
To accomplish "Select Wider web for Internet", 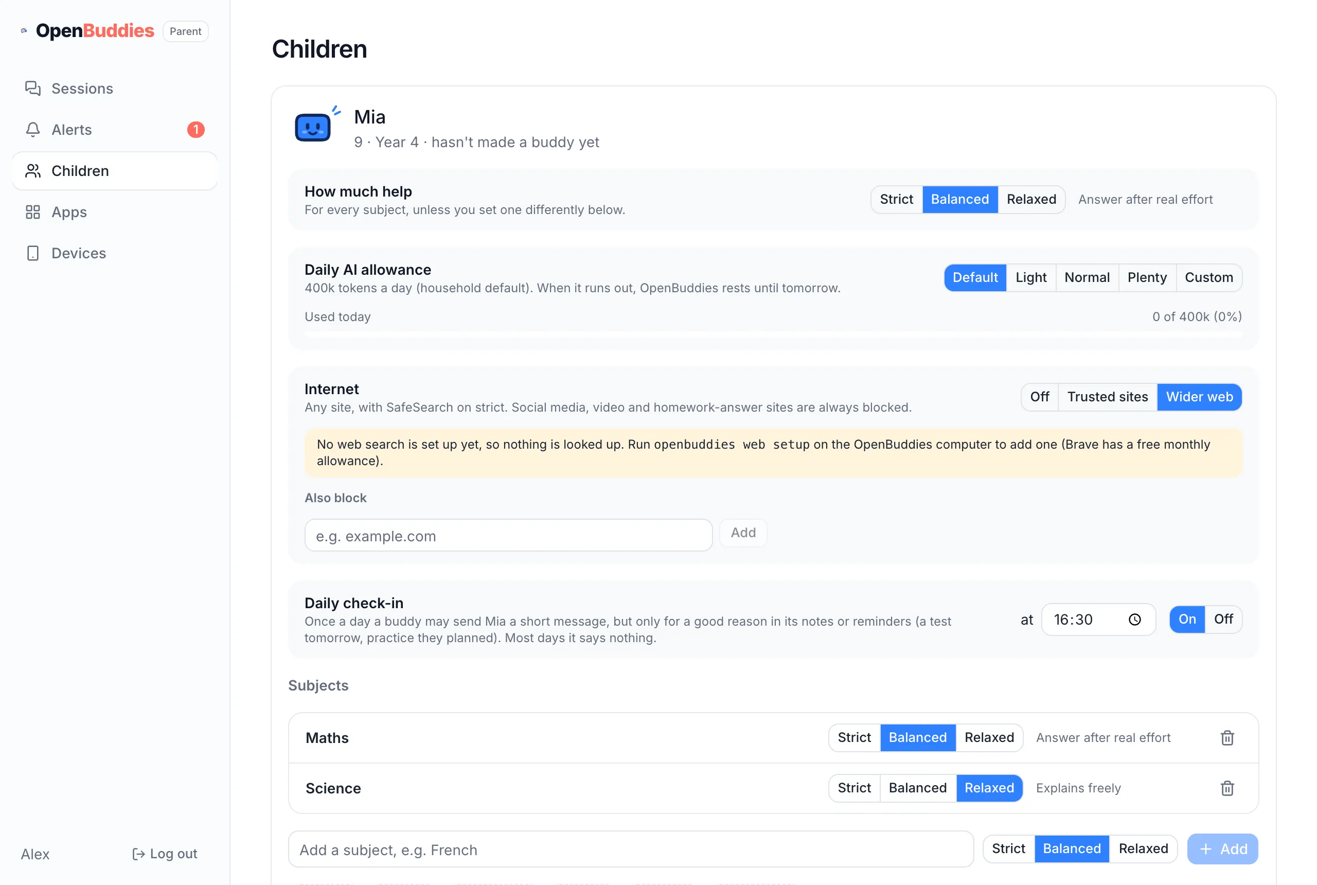I will (x=1199, y=397).
